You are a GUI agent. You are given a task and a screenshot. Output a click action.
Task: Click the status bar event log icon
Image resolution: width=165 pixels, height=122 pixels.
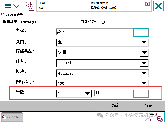pyautogui.click(x=147, y=4)
